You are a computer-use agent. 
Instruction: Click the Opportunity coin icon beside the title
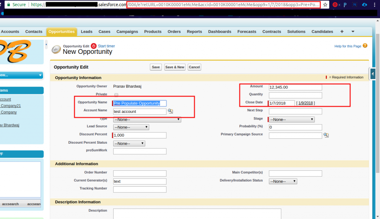56,49
